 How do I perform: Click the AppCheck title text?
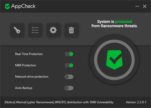[23, 6]
